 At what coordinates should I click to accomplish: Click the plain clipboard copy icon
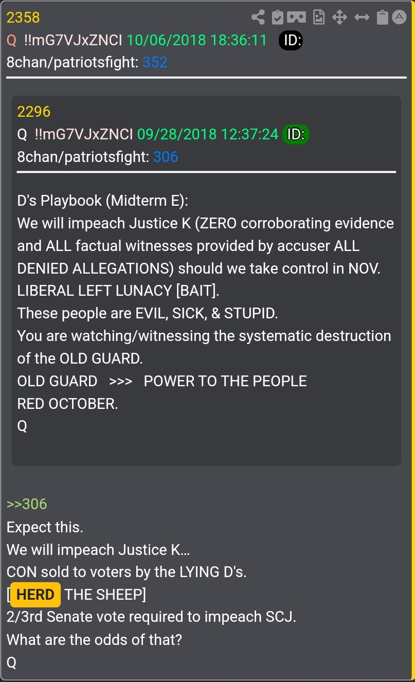coord(382,17)
